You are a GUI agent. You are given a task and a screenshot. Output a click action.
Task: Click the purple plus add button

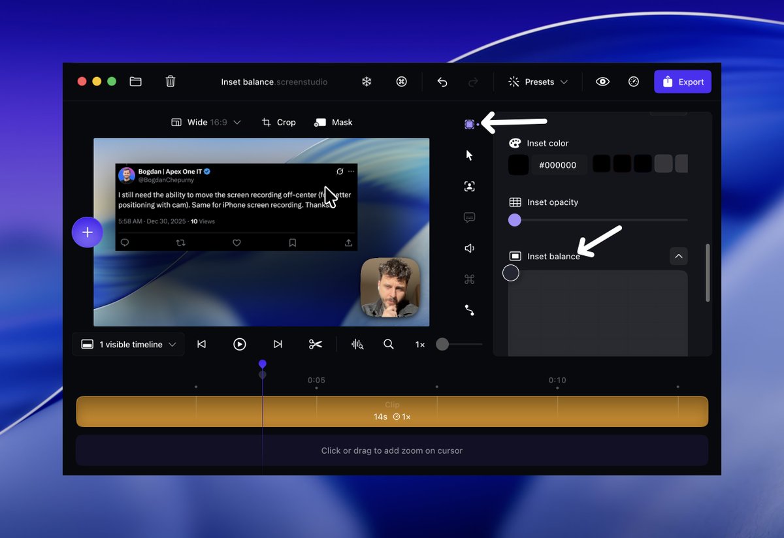pos(88,232)
